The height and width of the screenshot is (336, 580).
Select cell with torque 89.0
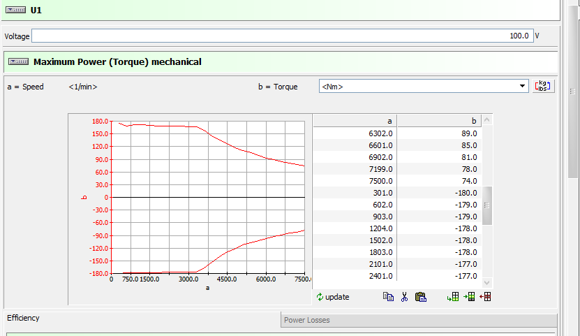(439, 133)
